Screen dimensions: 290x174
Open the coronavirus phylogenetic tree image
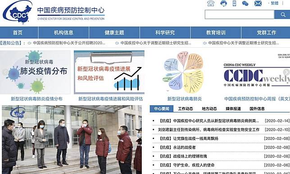[x=184, y=72]
